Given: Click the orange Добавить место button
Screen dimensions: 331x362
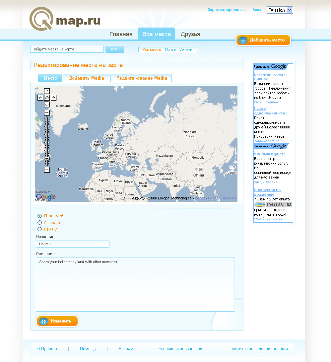Looking at the screenshot, I should (263, 40).
